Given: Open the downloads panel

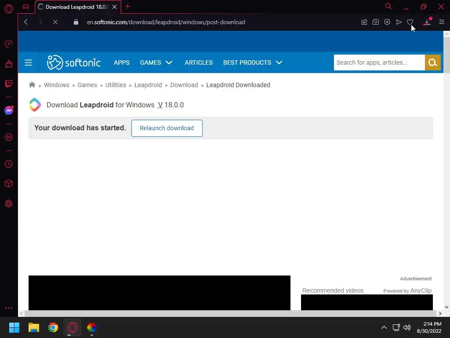Looking at the screenshot, I should click(427, 22).
